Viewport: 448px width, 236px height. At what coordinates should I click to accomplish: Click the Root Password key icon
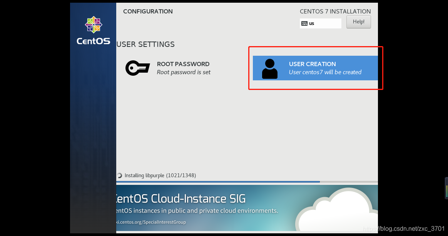click(138, 68)
